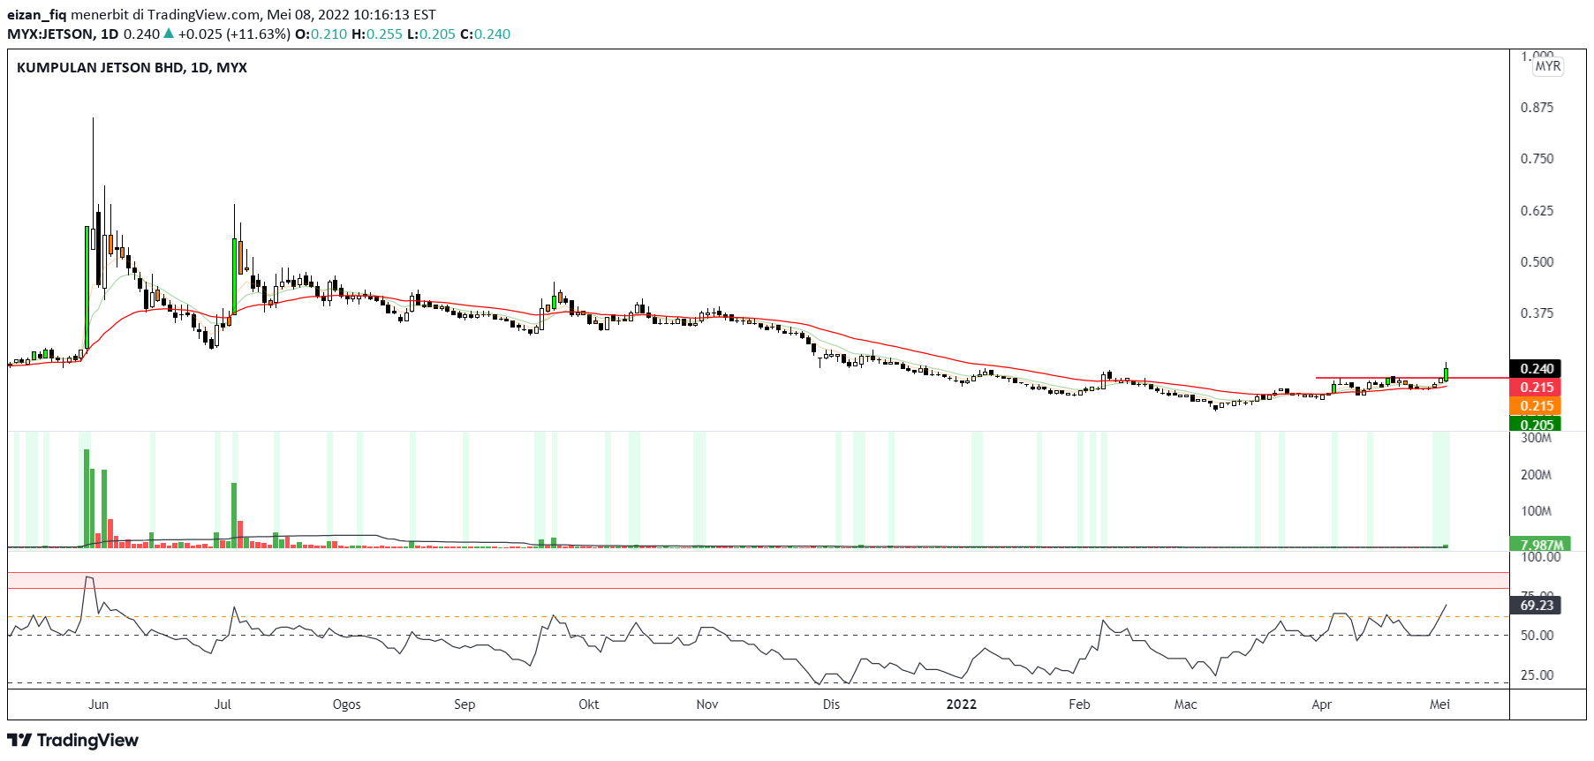The image size is (1594, 761).
Task: Click the green up-arrow next to the 0.240 price
Action: 169,34
